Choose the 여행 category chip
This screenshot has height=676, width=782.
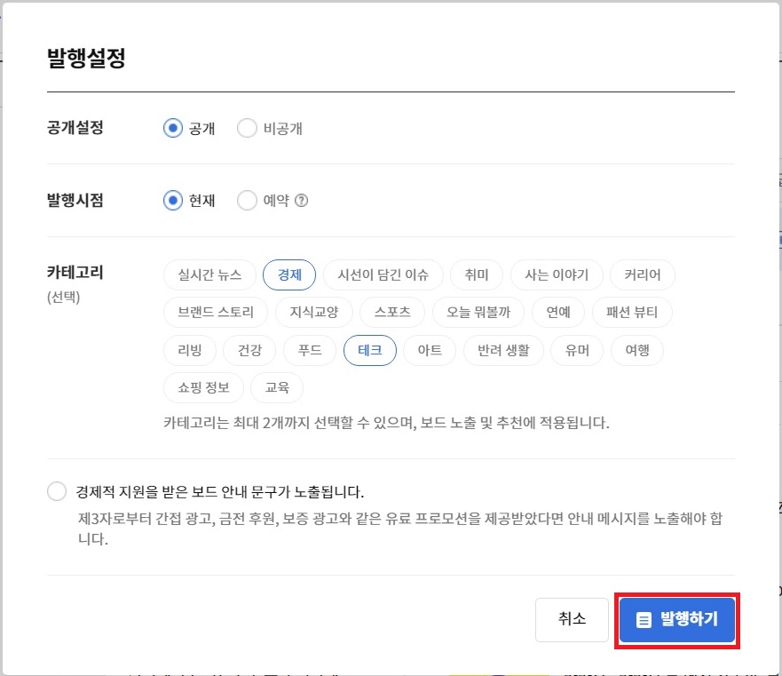click(637, 350)
